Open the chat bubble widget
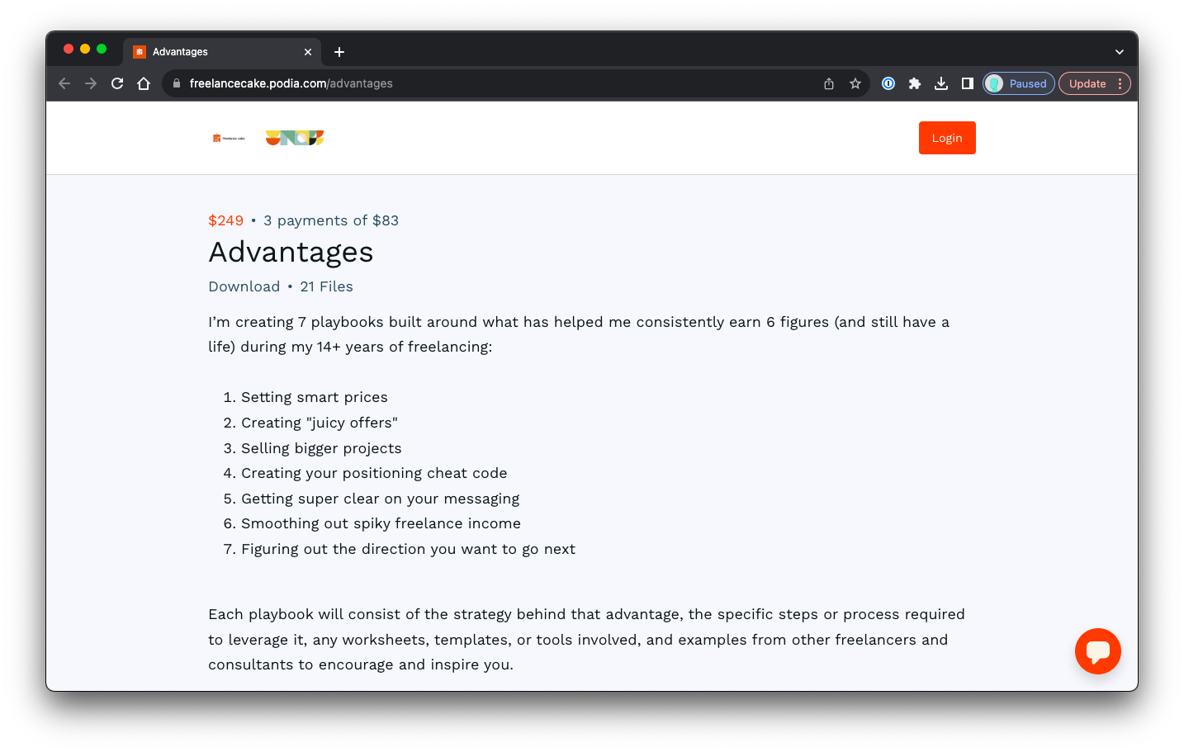 coord(1097,651)
